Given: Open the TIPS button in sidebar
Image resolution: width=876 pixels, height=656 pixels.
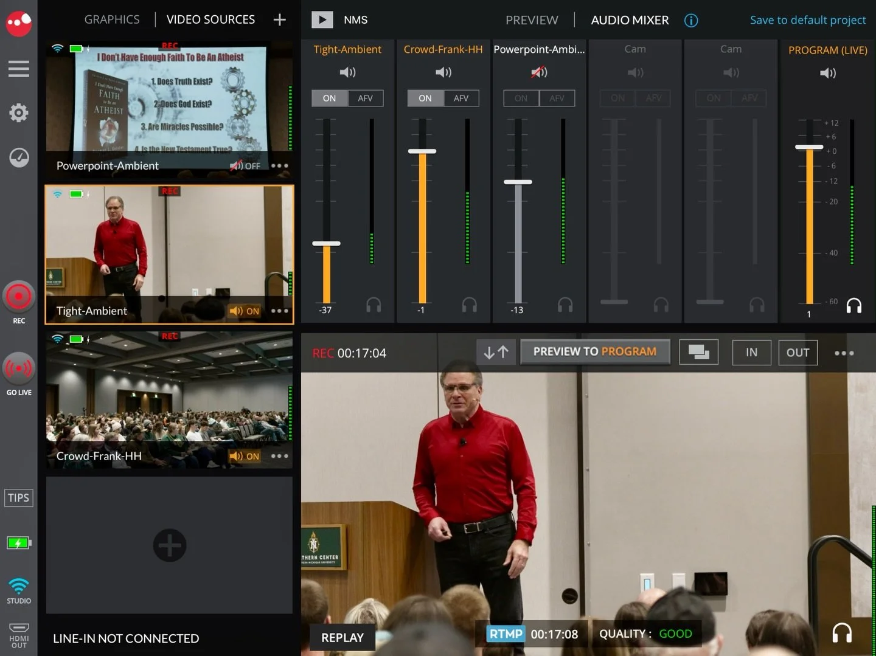Looking at the screenshot, I should [19, 498].
